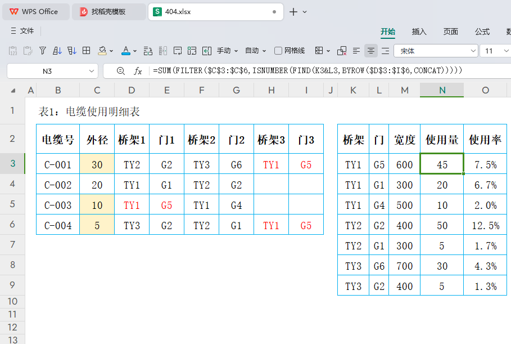Click the filter funnel icon
511x344 pixels.
click(42, 51)
